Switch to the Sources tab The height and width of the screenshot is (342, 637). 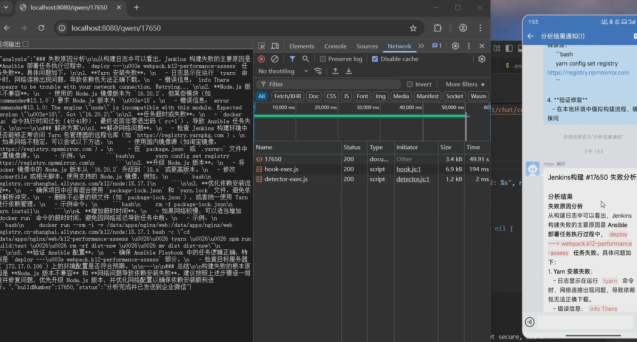click(367, 46)
